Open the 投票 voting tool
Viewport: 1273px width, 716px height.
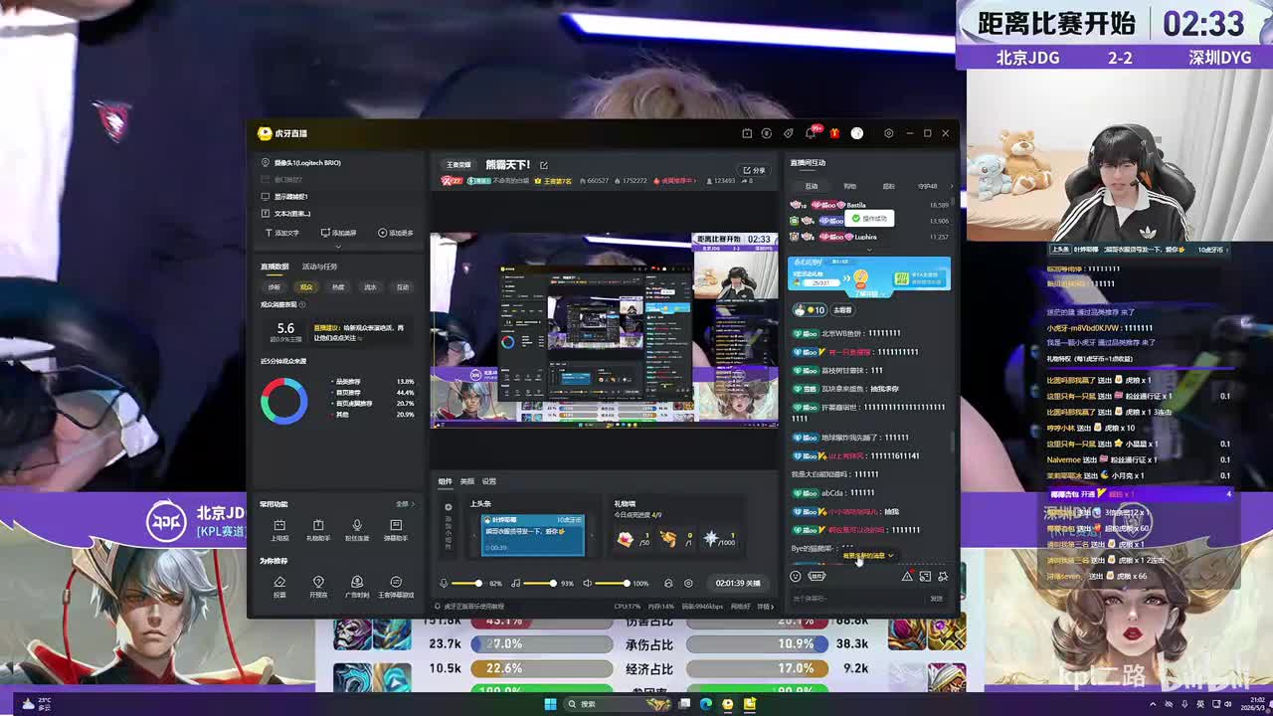click(x=279, y=586)
